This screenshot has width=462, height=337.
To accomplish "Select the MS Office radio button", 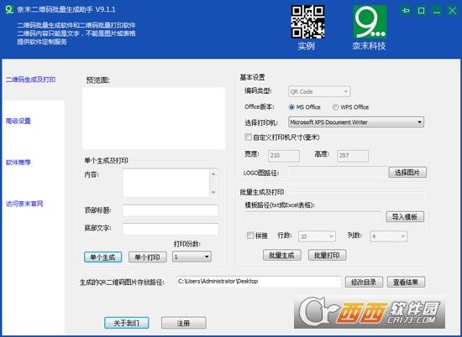I will [291, 107].
